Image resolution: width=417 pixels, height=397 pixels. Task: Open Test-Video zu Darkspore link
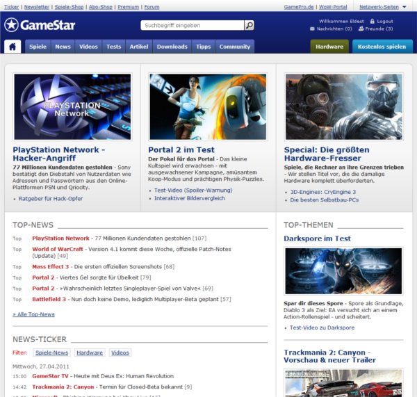tap(322, 327)
